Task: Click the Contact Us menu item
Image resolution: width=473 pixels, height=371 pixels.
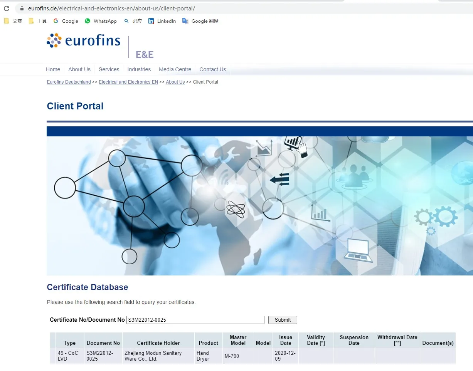Action: tap(212, 69)
